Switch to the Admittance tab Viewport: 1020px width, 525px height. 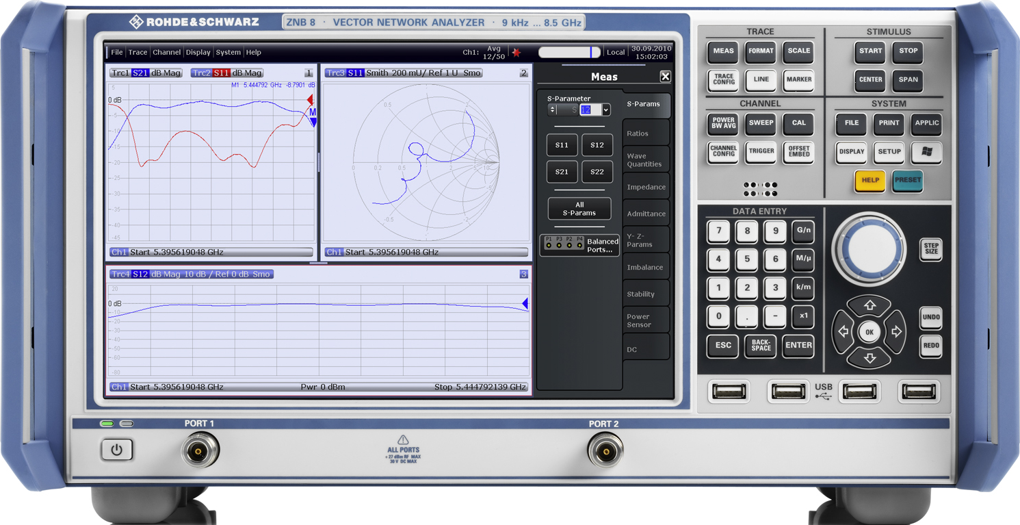pos(646,214)
